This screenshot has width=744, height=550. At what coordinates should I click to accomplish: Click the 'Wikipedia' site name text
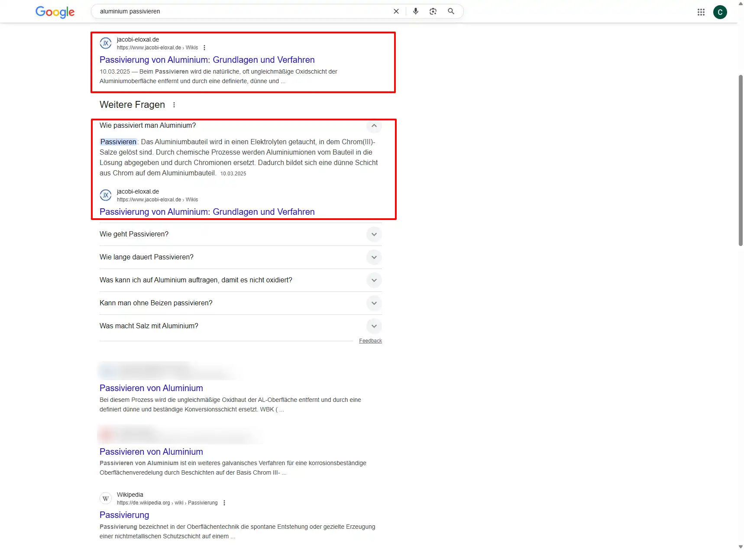[x=130, y=495]
